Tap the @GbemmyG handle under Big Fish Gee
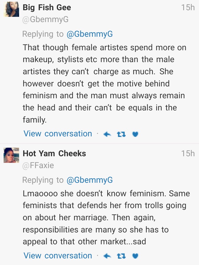199x265 pixels. point(45,20)
